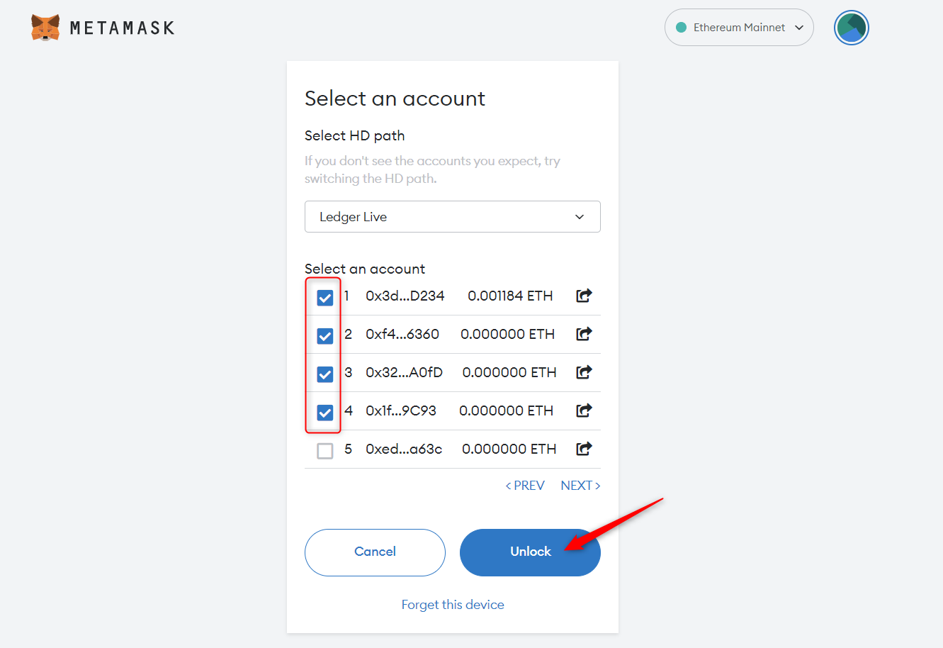Open the account avatar menu
The height and width of the screenshot is (648, 943).
pos(851,28)
